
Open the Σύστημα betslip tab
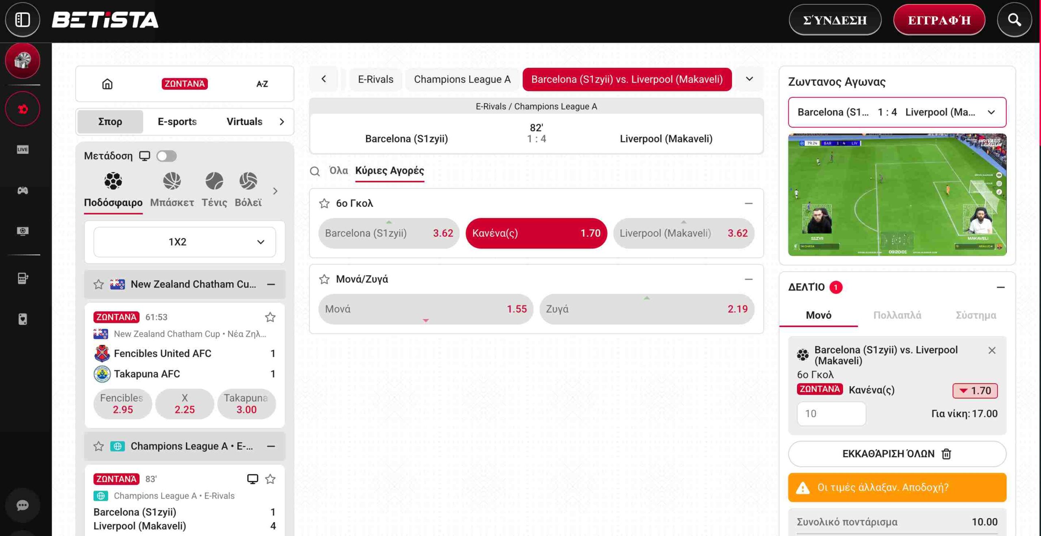[976, 315]
